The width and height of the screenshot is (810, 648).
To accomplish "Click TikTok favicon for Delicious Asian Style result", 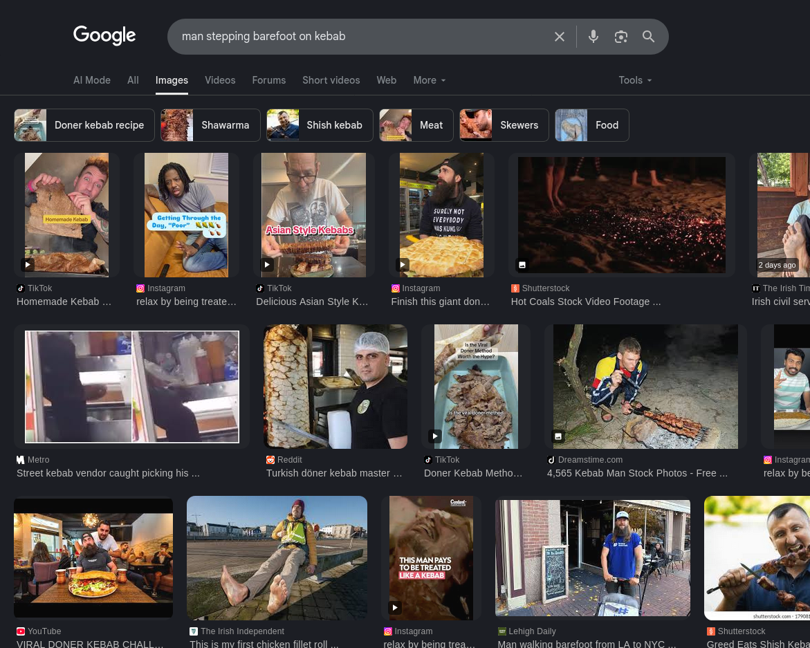I will coord(260,288).
